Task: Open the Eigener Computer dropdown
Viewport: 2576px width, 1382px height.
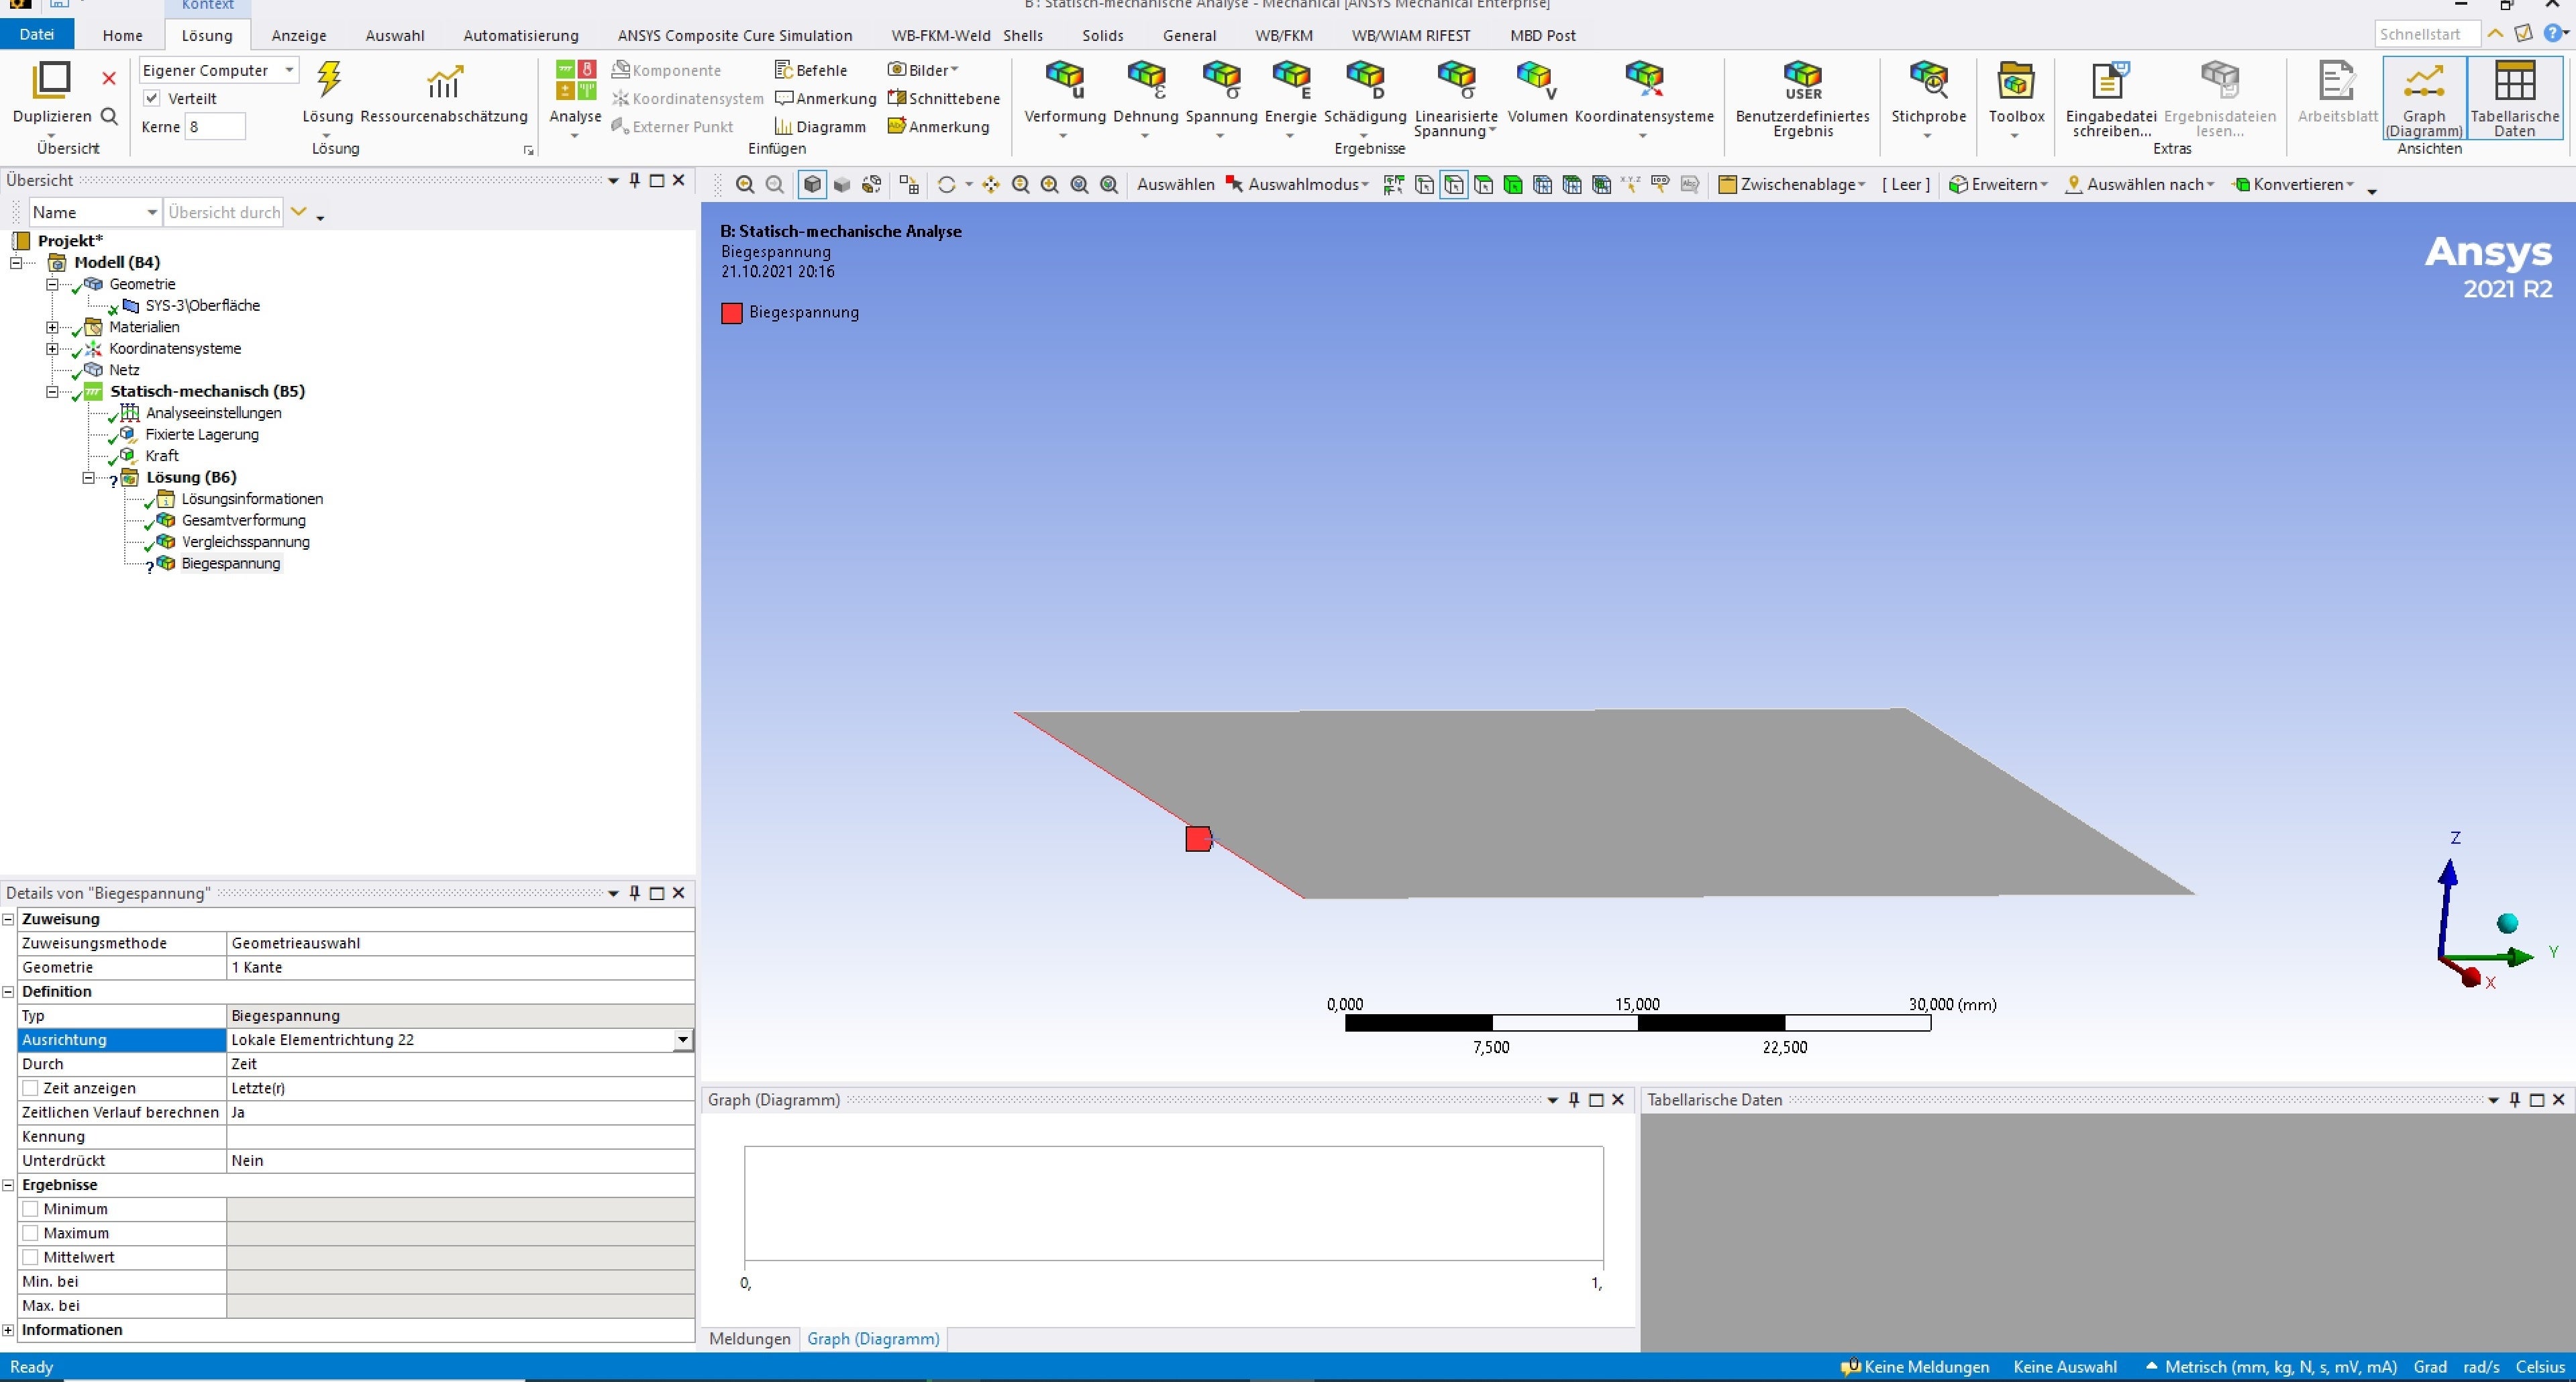Action: (x=289, y=70)
